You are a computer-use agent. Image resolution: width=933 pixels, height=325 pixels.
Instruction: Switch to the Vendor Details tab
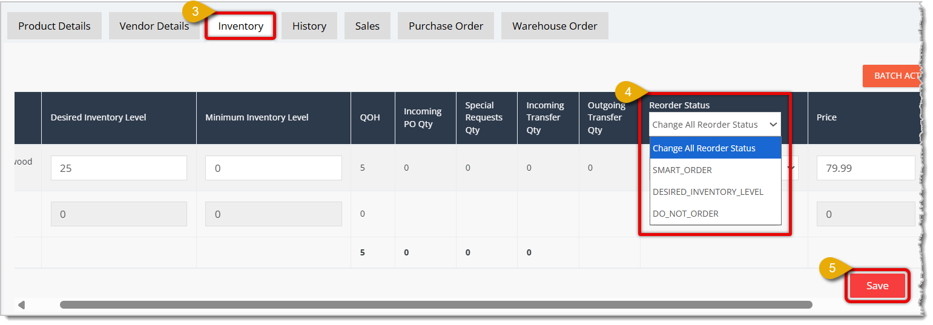click(154, 26)
